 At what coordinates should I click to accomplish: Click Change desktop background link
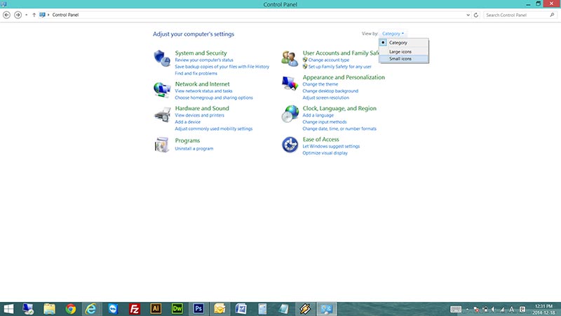tap(330, 91)
